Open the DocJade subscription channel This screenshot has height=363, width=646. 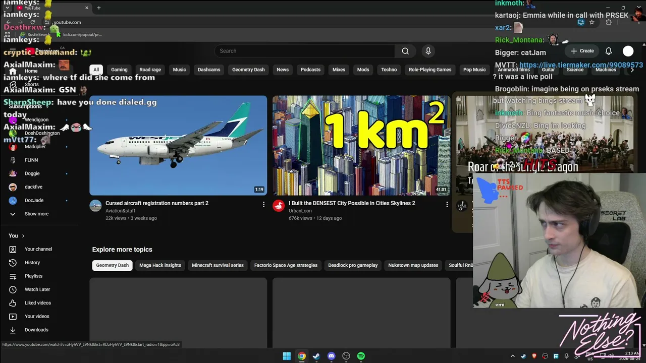(38, 201)
